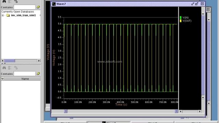The width and height of the screenshot is (219, 123).
Task: Open the dropdown triangle beside the Name column
Action: (x=2, y=79)
